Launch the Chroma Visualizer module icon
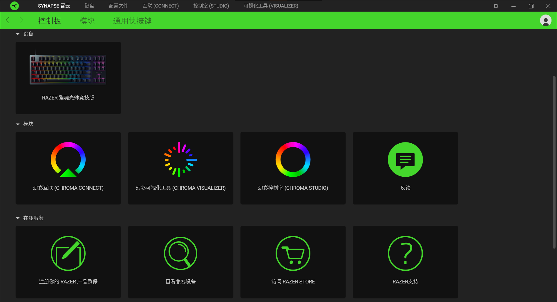This screenshot has height=302, width=557. [180, 160]
